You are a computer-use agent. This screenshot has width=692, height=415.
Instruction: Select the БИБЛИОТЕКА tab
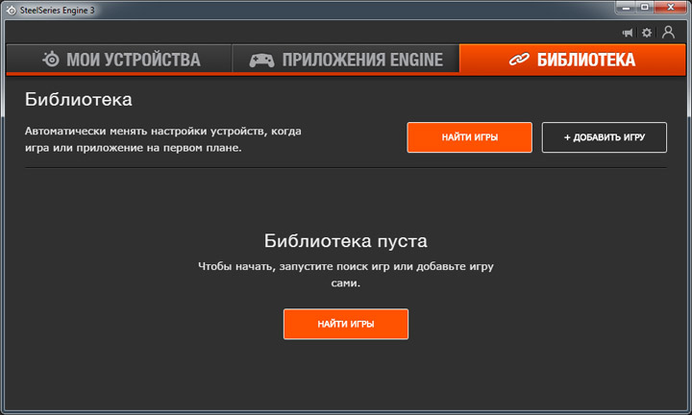pos(573,60)
